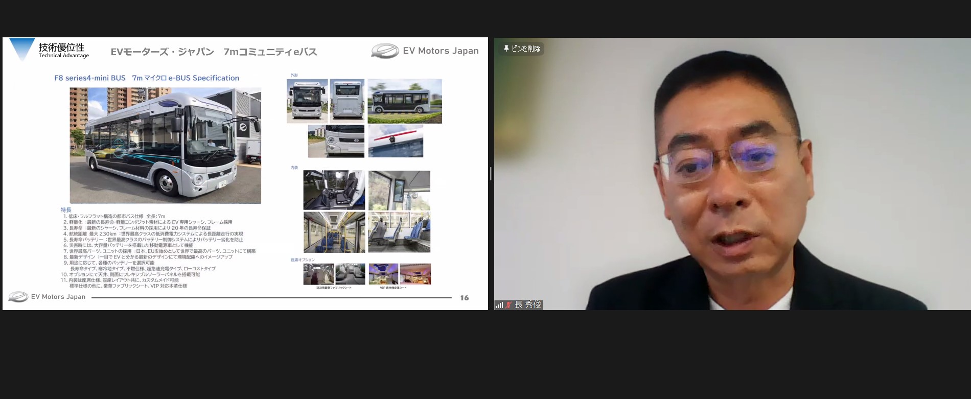Click the blue triangle logo on the slide

[22, 50]
